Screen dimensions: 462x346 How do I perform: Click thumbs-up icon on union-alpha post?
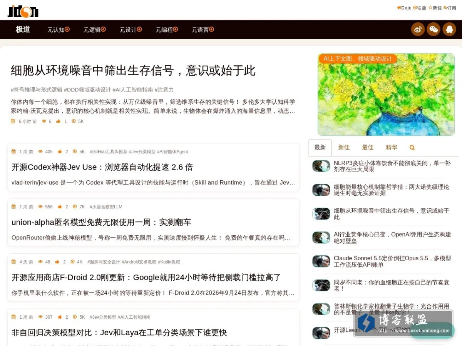(x=60, y=207)
